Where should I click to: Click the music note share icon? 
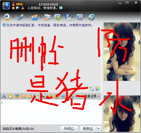50,96
